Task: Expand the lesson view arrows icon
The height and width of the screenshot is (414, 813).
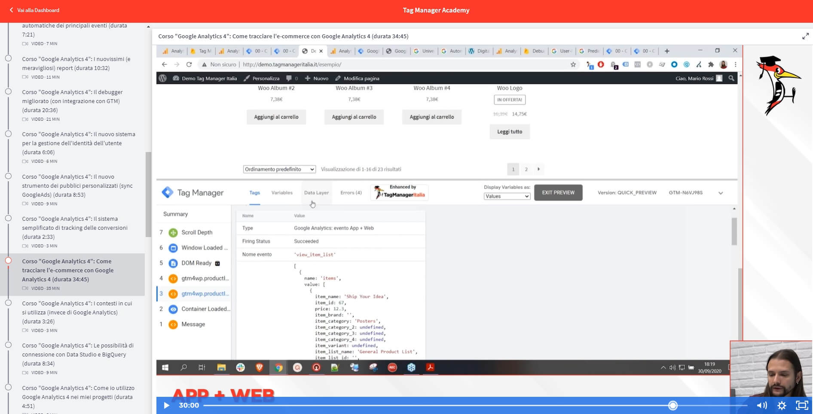Action: 805,37
